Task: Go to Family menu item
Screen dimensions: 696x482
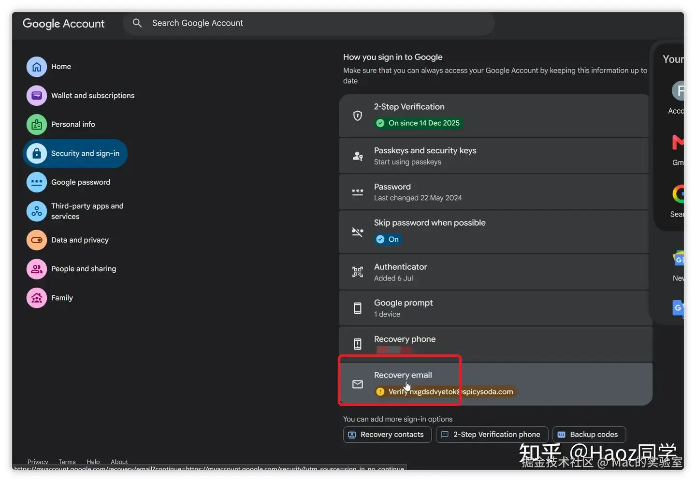Action: (62, 298)
